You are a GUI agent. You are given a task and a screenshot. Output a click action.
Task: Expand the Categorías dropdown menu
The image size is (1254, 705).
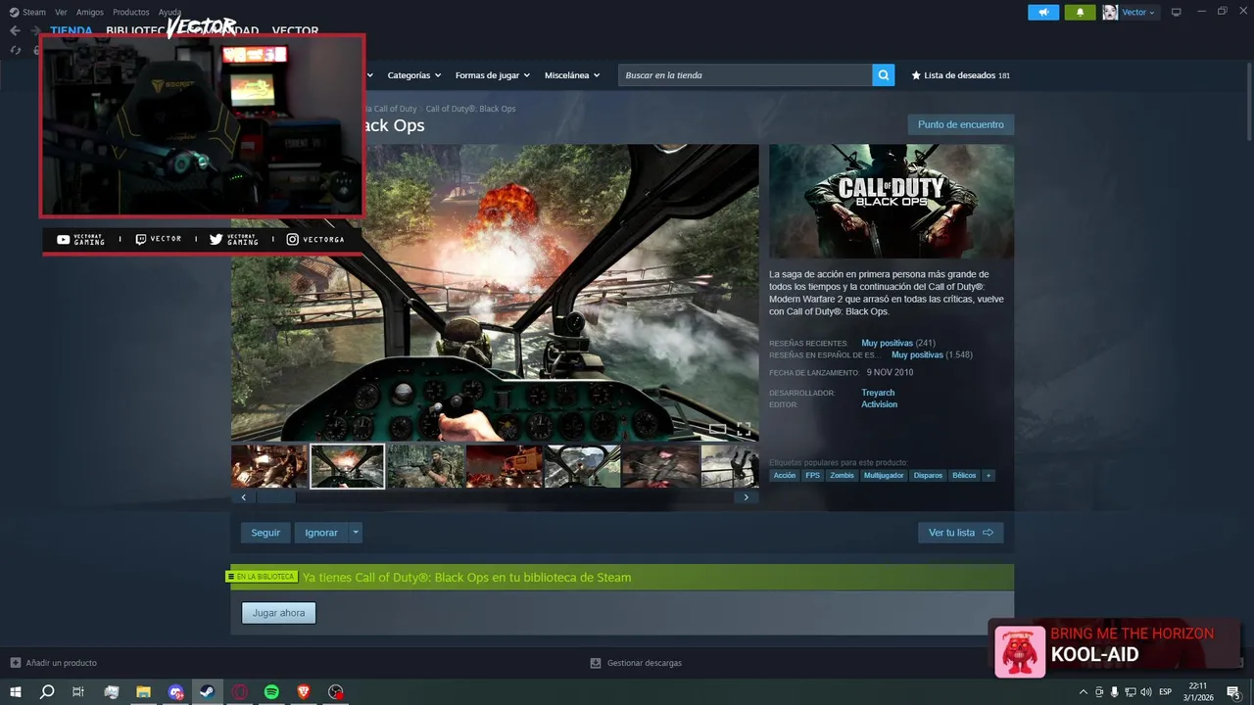point(414,75)
